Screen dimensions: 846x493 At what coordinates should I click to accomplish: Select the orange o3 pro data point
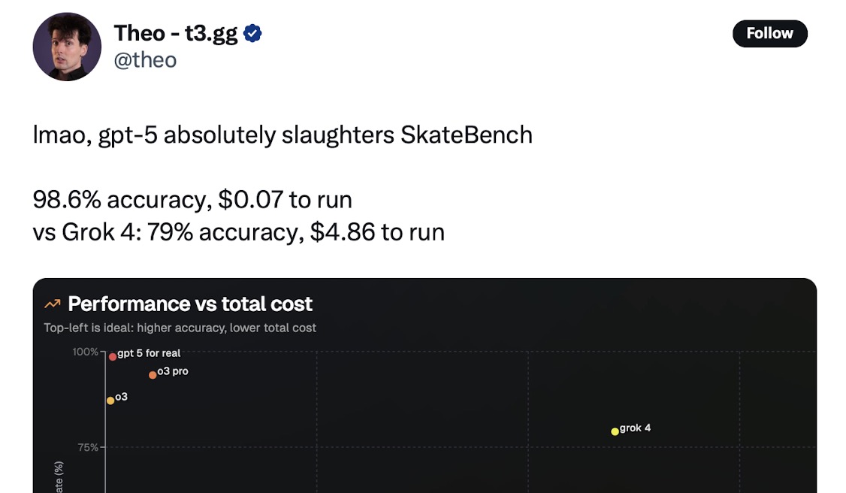click(153, 374)
